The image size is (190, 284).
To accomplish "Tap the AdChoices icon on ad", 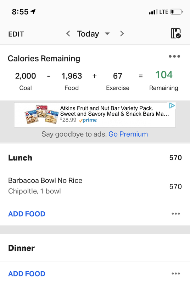I will point(172,105).
